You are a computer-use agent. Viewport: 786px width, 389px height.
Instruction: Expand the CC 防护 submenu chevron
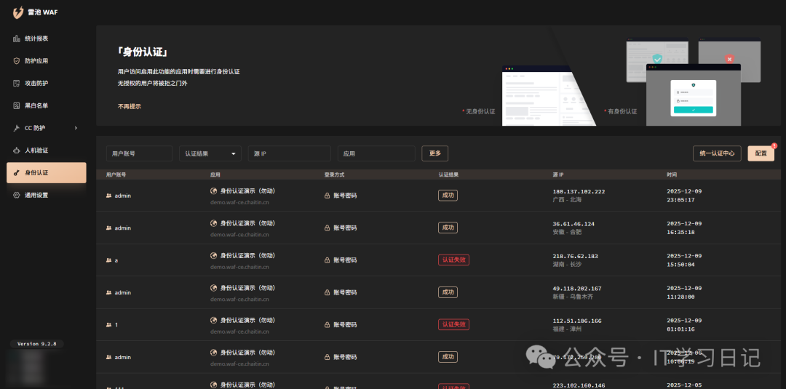click(x=76, y=128)
